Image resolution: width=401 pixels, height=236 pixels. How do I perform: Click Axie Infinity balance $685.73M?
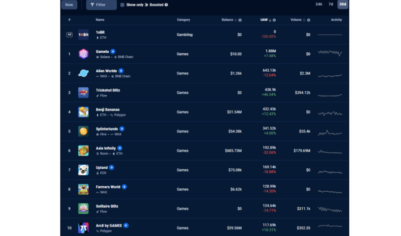(x=233, y=151)
